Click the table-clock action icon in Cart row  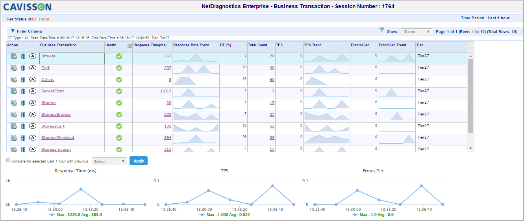point(14,68)
